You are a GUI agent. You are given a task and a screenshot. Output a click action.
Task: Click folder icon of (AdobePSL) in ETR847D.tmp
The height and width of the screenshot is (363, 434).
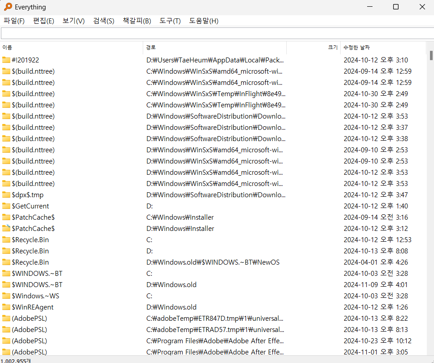[6, 318]
